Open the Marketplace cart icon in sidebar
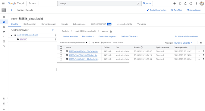The width and height of the screenshot is (205, 111). pyautogui.click(x=4, y=98)
